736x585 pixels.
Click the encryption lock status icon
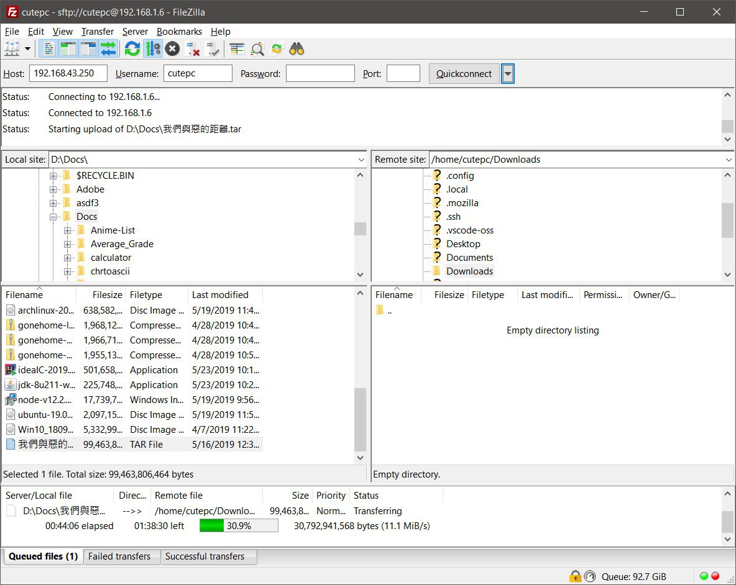click(x=575, y=576)
